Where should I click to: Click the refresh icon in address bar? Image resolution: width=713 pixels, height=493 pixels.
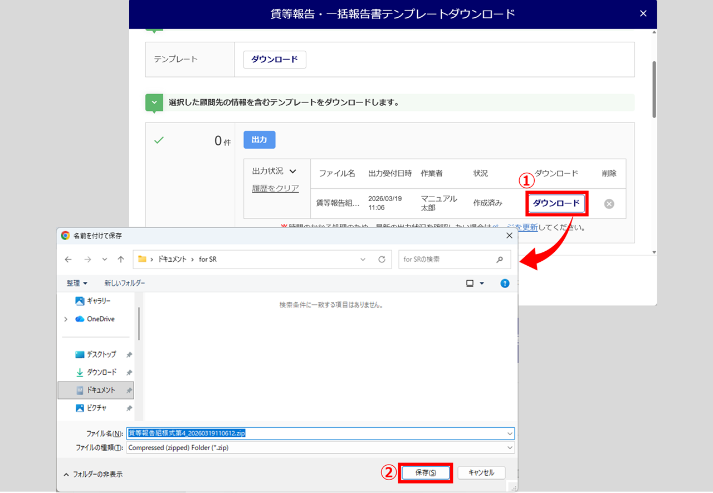(382, 260)
